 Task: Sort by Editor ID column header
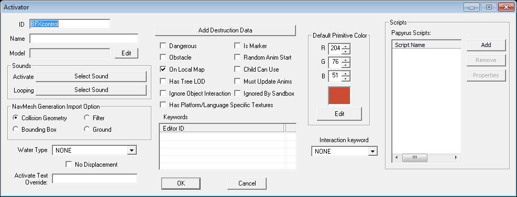pos(222,128)
